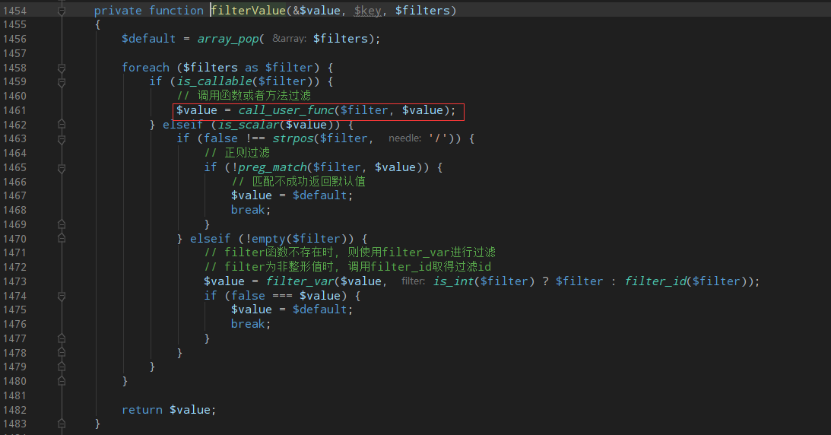Click the filter_id function call

pos(655,281)
